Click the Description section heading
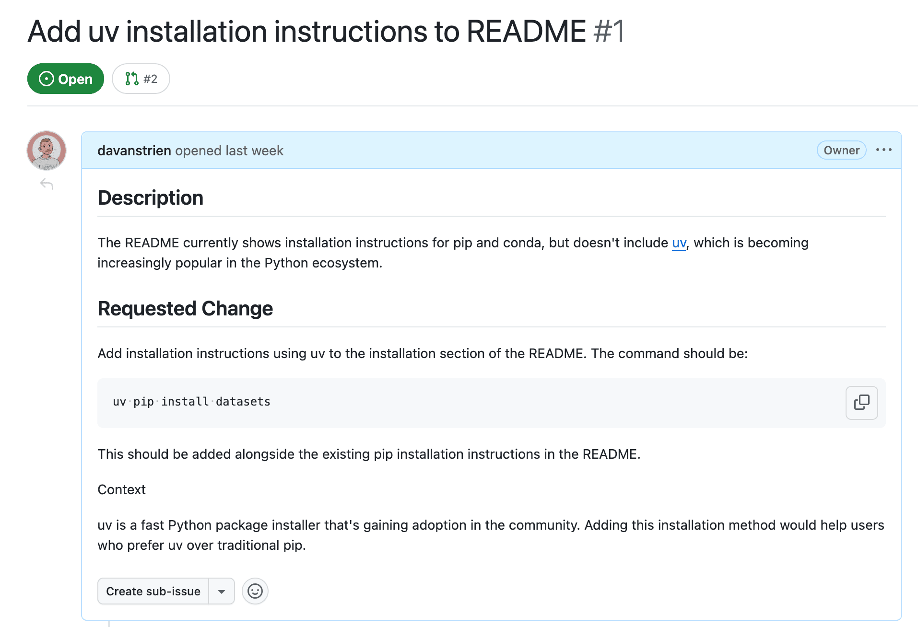Screen dimensions: 918x627 150,197
